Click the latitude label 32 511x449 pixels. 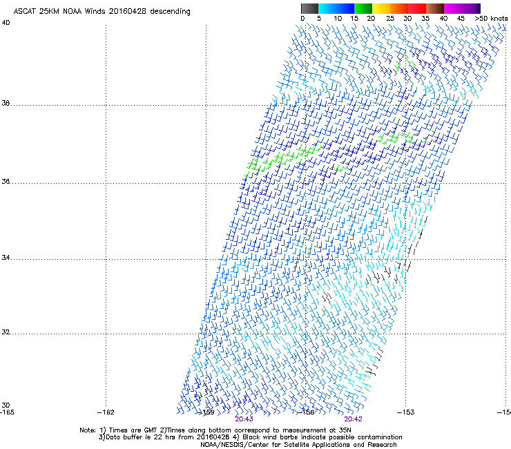click(6, 332)
